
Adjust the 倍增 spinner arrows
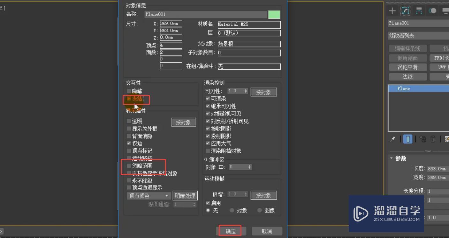[246, 194]
